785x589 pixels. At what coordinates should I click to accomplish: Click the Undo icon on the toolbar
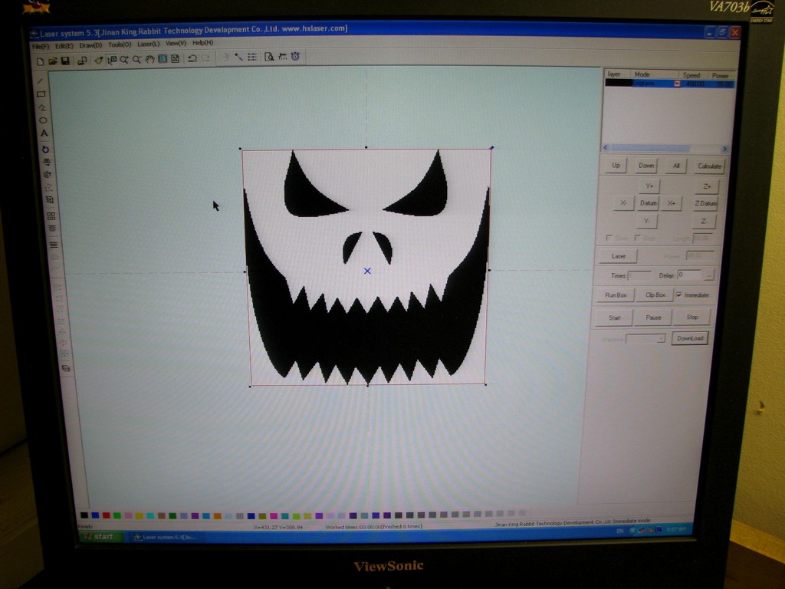click(x=192, y=58)
